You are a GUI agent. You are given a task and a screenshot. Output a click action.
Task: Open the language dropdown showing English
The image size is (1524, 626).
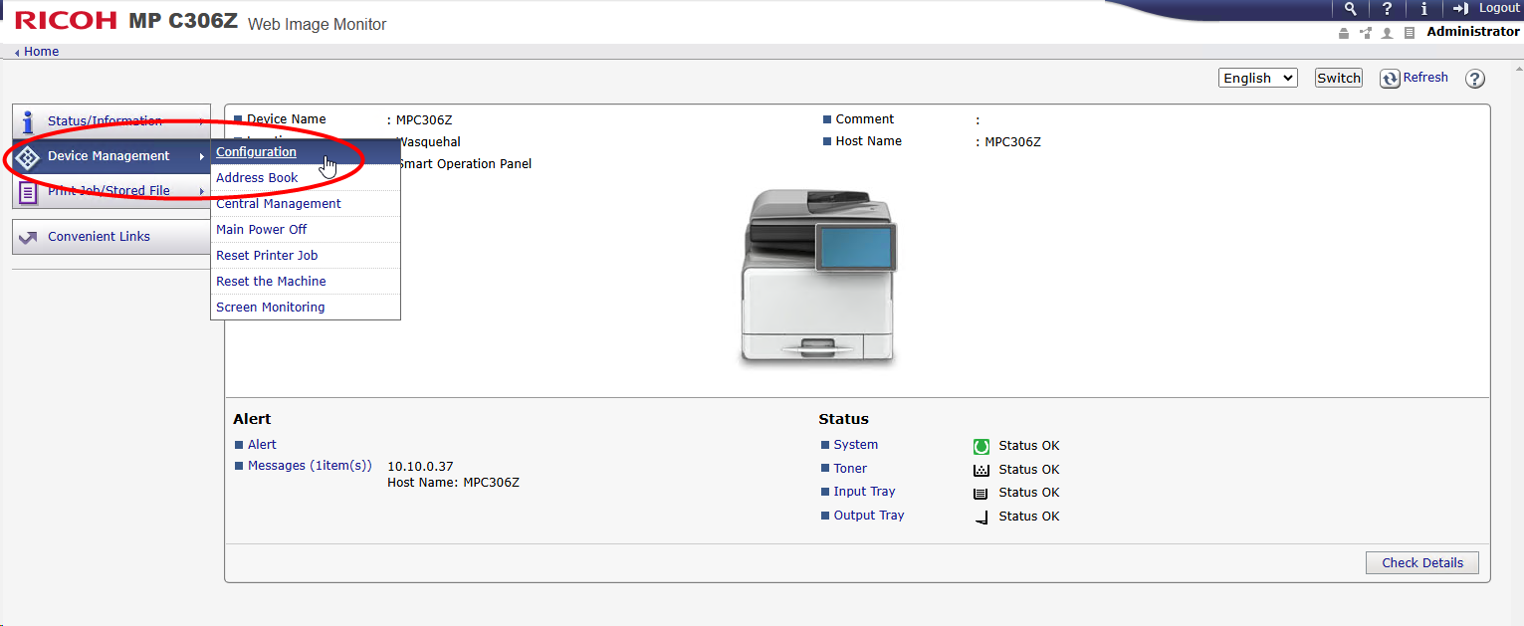1257,78
